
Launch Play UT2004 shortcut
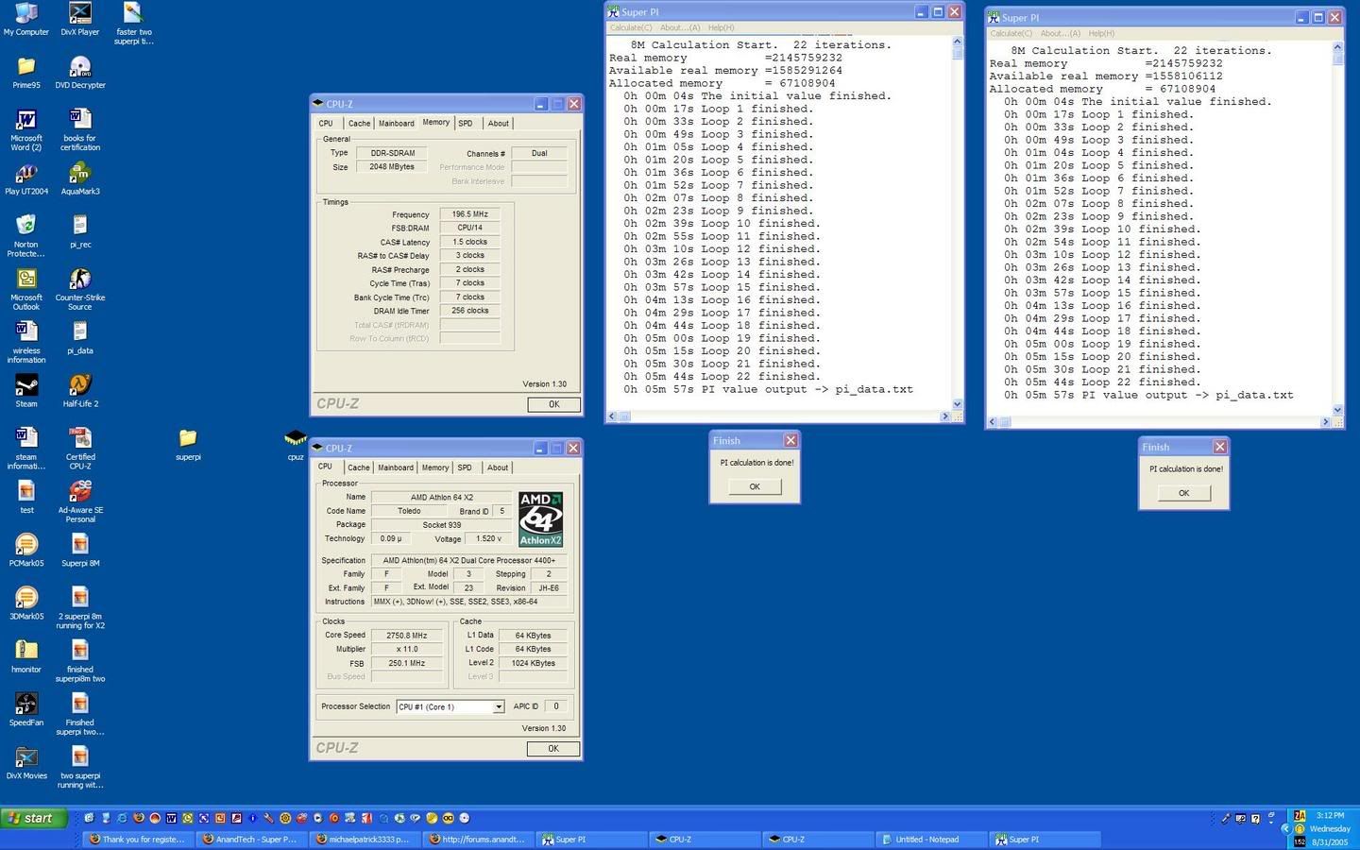click(26, 178)
